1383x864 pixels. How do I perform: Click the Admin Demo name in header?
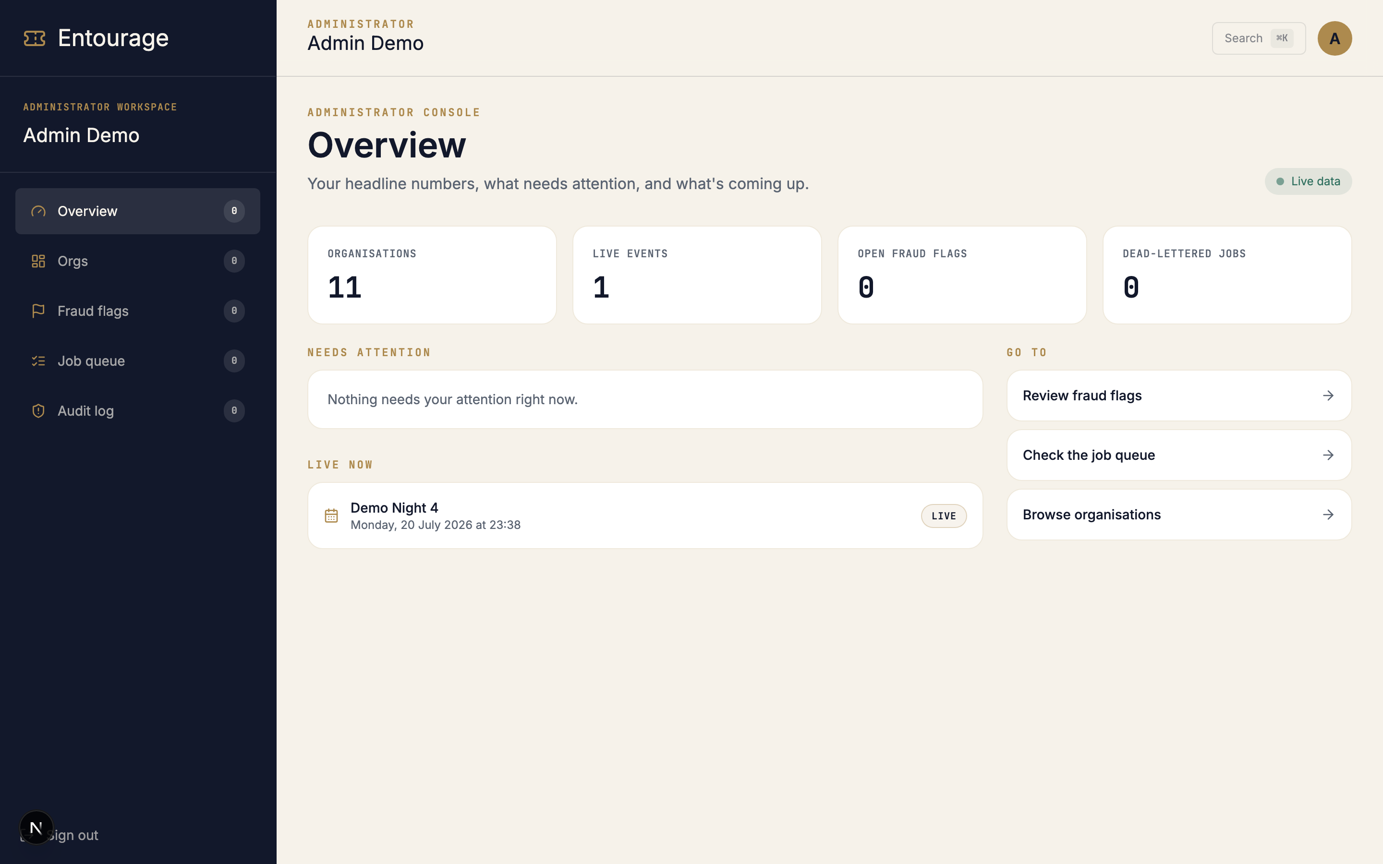pos(366,43)
